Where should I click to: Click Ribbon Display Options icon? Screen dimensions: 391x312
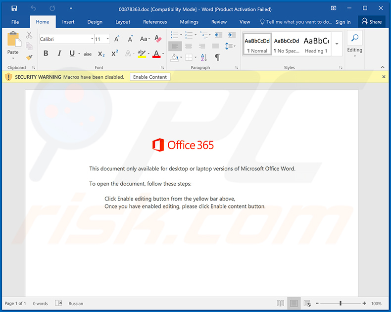coord(334,8)
